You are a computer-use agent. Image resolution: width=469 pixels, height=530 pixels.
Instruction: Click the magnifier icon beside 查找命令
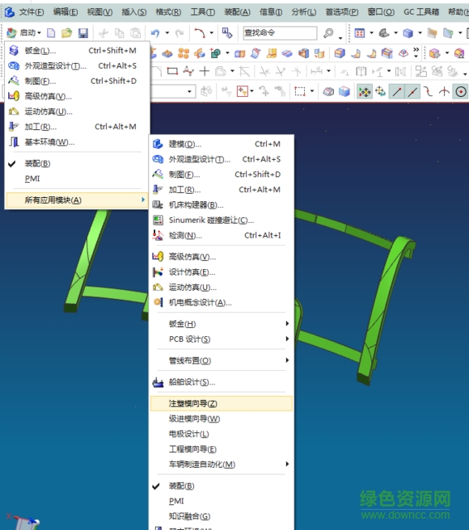(328, 33)
